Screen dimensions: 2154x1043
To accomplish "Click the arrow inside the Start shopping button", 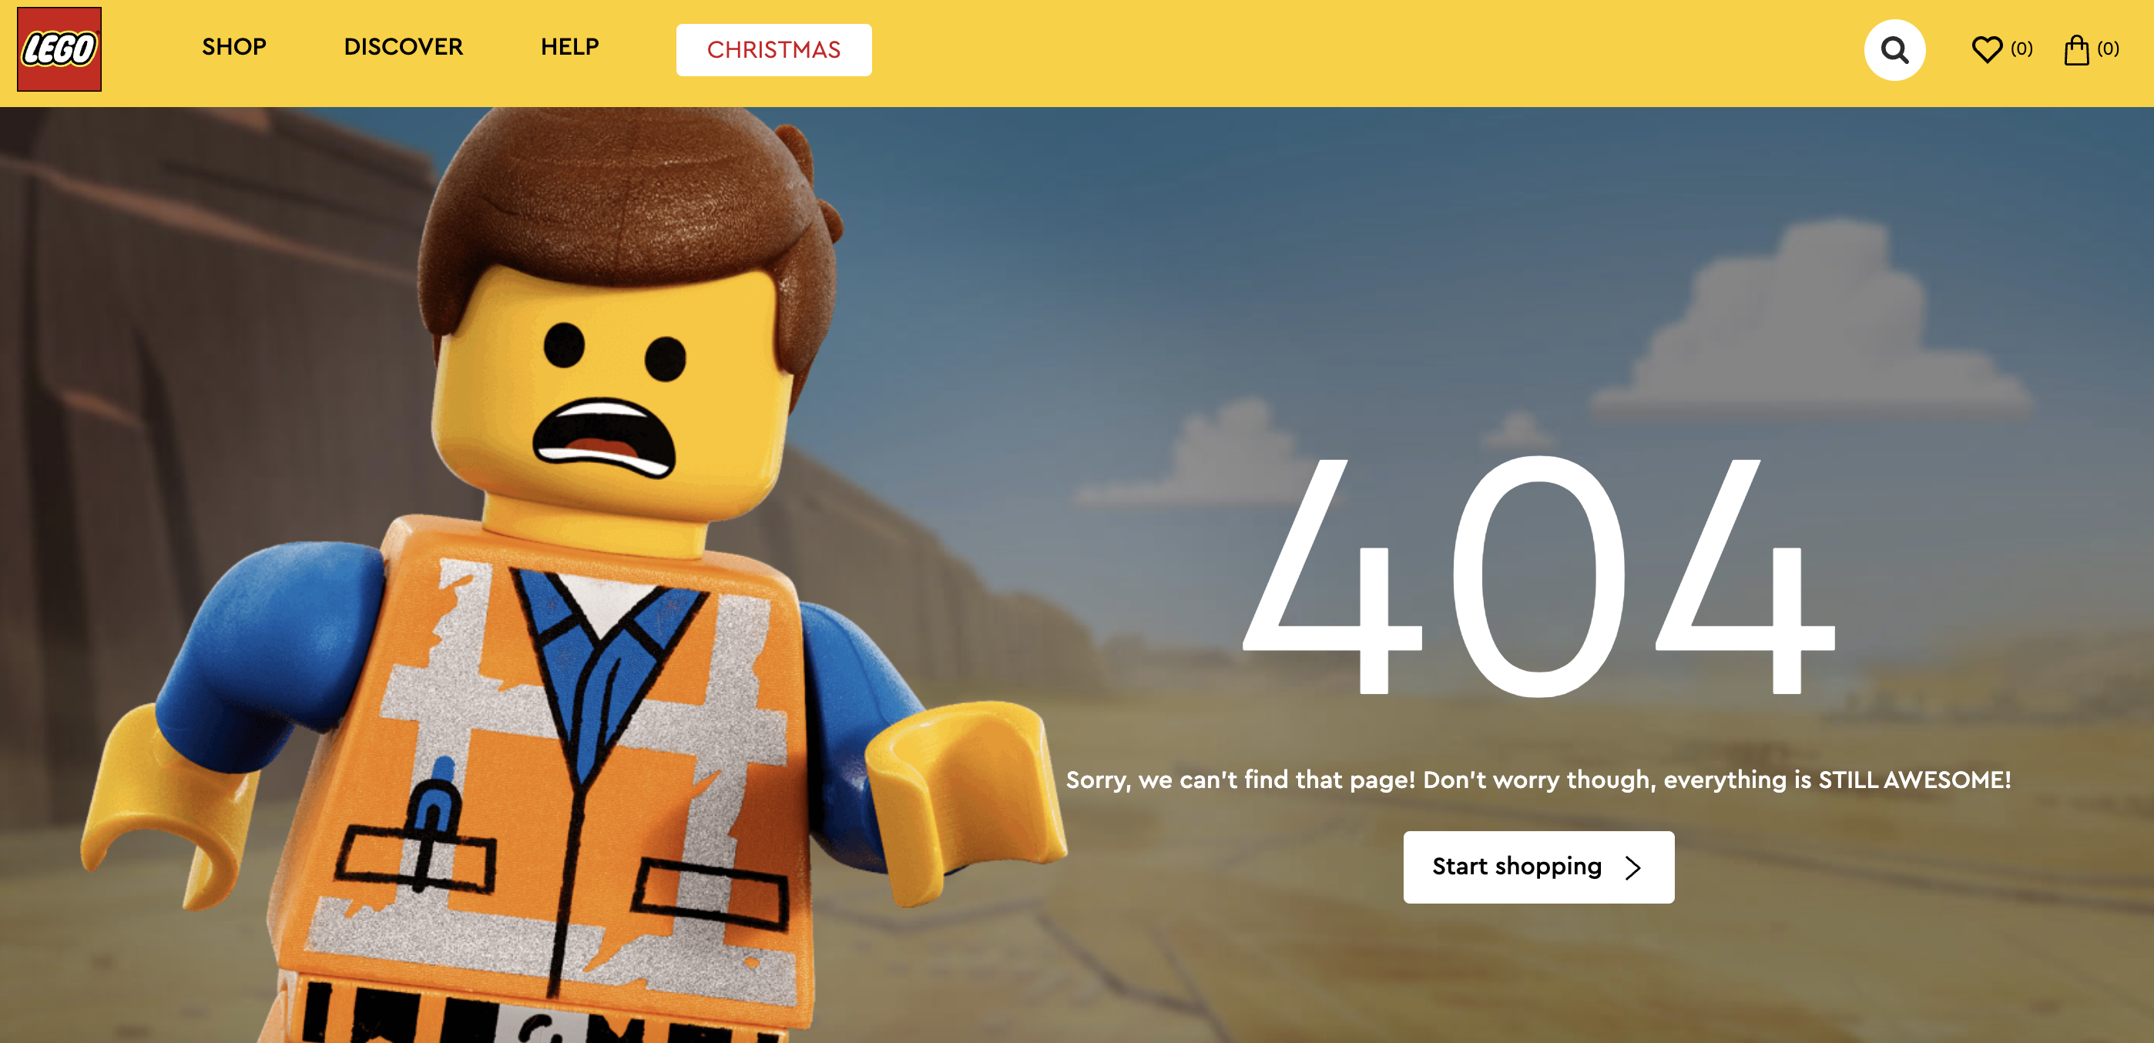I will (1632, 867).
